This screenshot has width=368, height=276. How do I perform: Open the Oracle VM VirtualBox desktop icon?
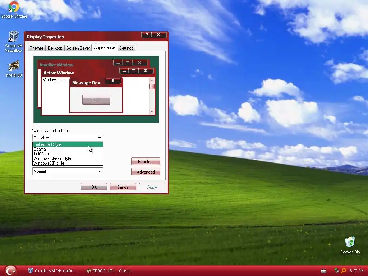pyautogui.click(x=14, y=42)
